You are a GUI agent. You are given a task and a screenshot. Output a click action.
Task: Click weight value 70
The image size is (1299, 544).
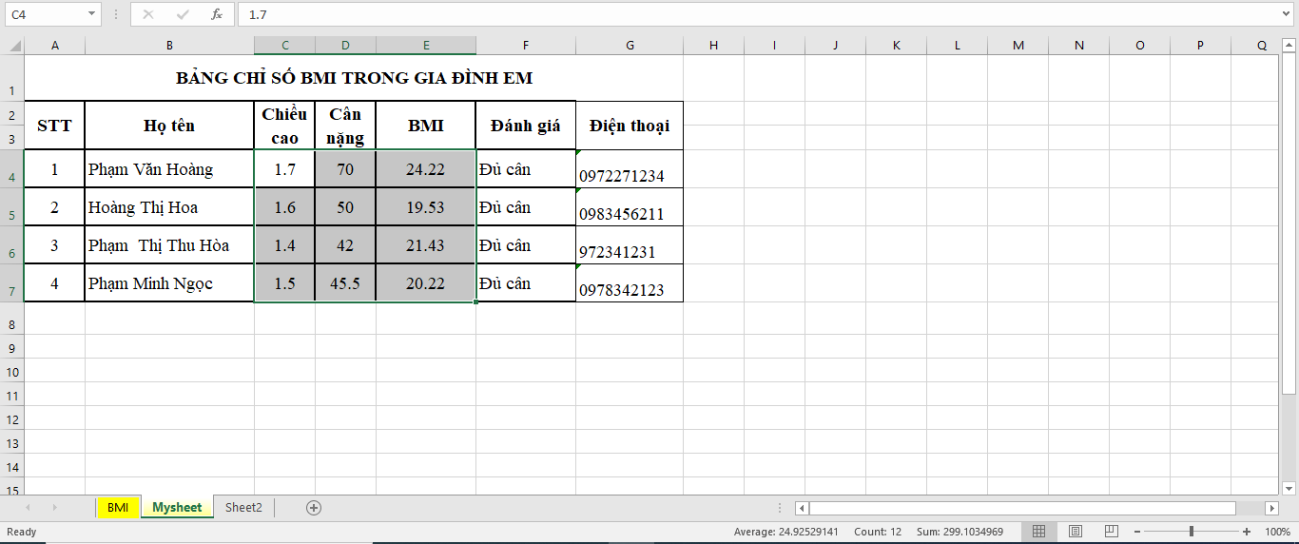(345, 169)
